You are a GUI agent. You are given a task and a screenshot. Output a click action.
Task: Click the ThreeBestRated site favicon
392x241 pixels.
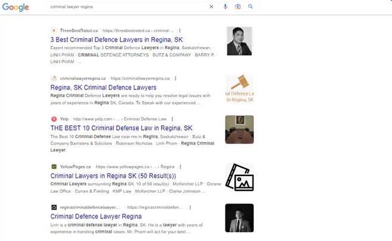54,30
